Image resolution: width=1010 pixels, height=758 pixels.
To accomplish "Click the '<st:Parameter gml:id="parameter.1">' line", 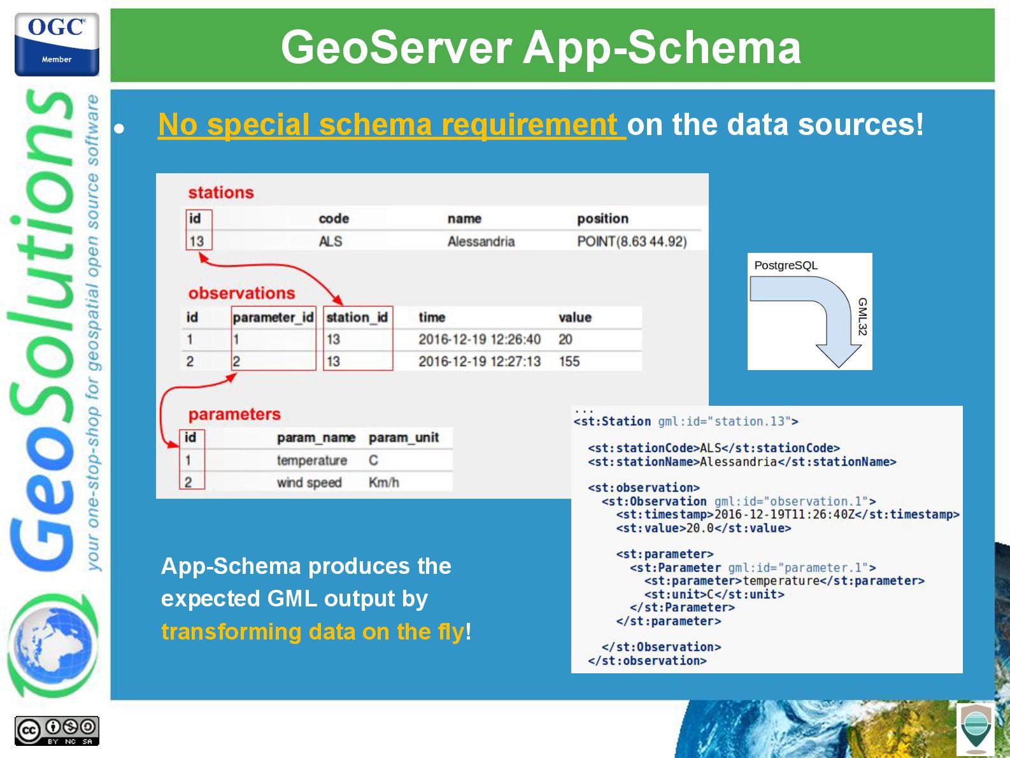I will (x=753, y=568).
